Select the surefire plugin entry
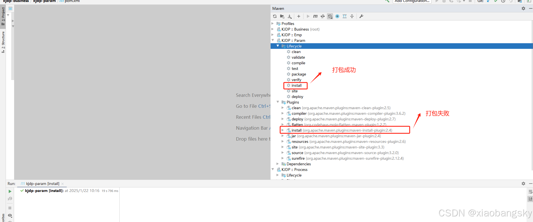This screenshot has height=222, width=533. pyautogui.click(x=345, y=158)
